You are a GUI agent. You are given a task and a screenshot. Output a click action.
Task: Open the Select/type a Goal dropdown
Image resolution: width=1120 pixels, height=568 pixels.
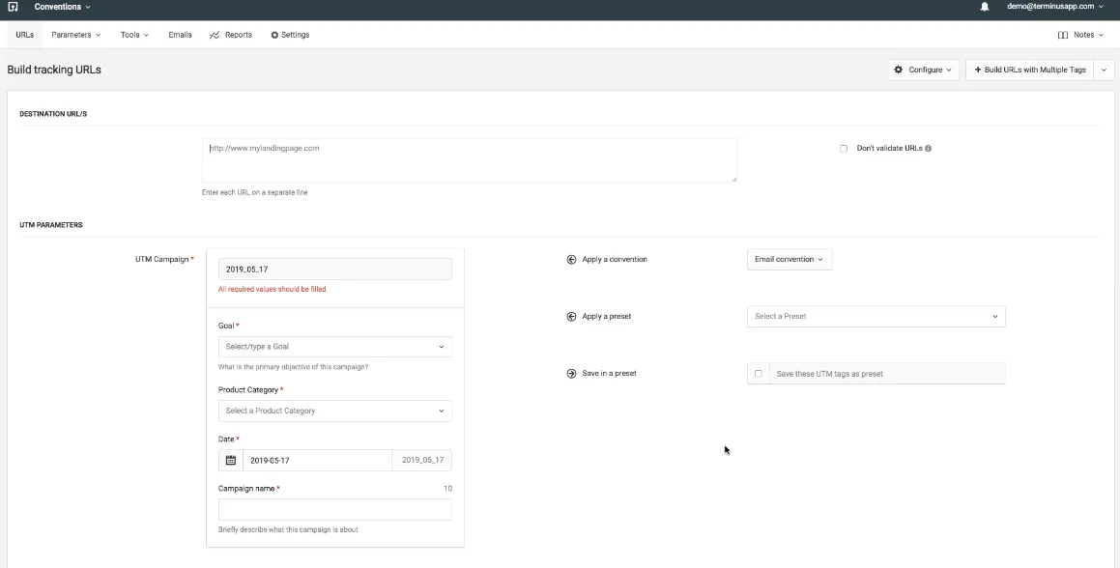pyautogui.click(x=334, y=345)
